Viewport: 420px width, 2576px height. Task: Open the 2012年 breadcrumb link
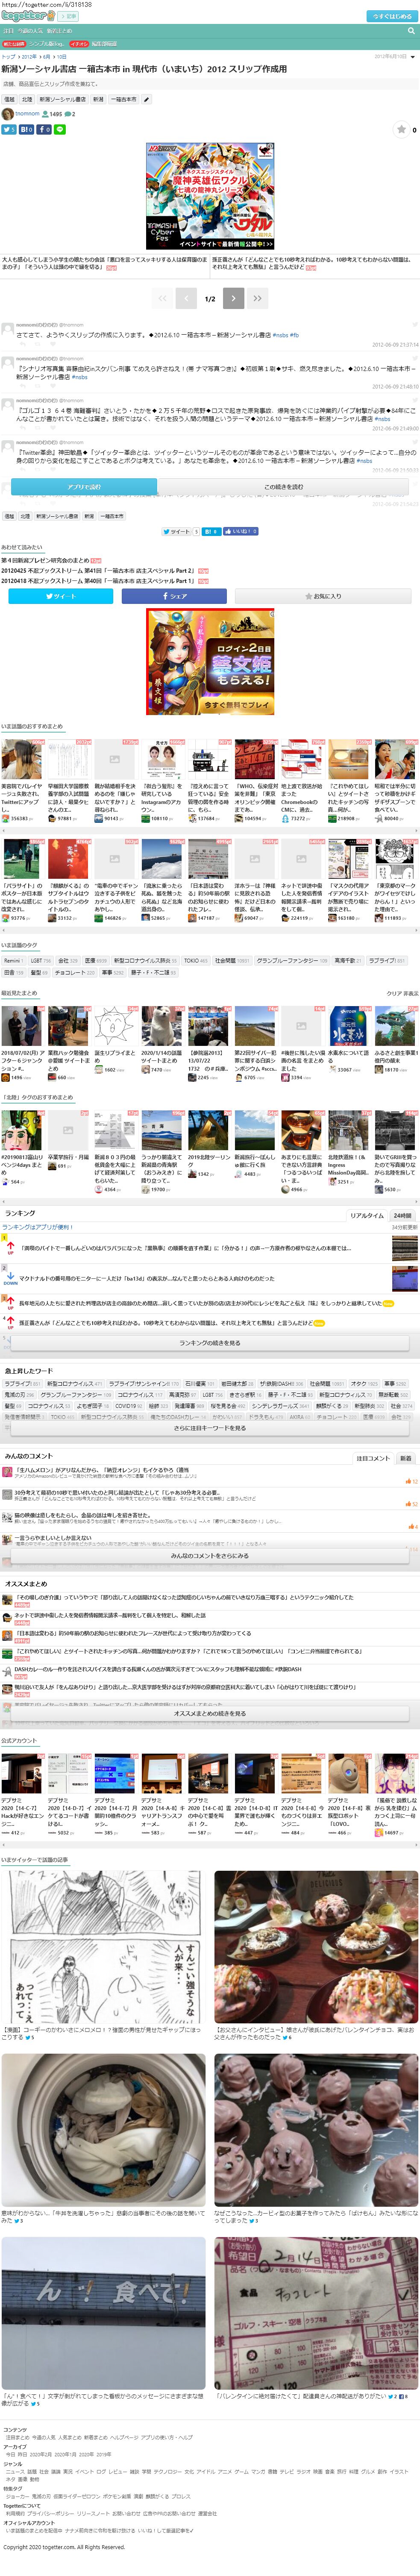coord(29,57)
